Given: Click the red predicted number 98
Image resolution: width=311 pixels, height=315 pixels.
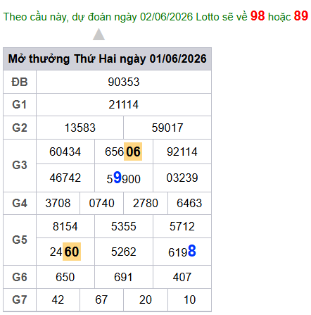Looking at the screenshot, I should 258,16.
